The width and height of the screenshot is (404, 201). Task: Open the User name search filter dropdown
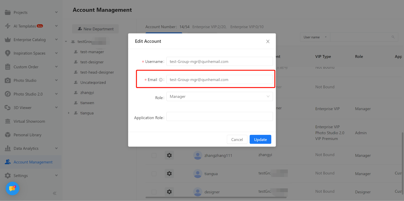315,37
